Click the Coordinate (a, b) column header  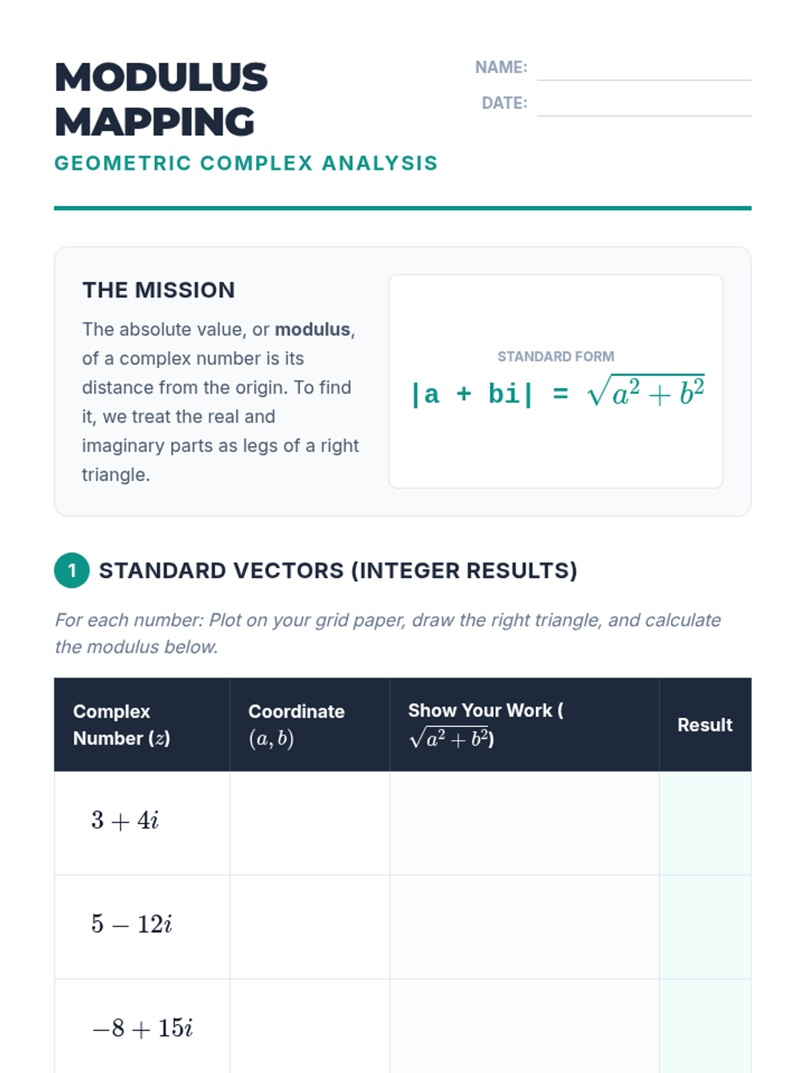[x=310, y=725]
